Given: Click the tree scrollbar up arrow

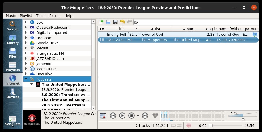Looking at the screenshot, I should coord(93,21).
